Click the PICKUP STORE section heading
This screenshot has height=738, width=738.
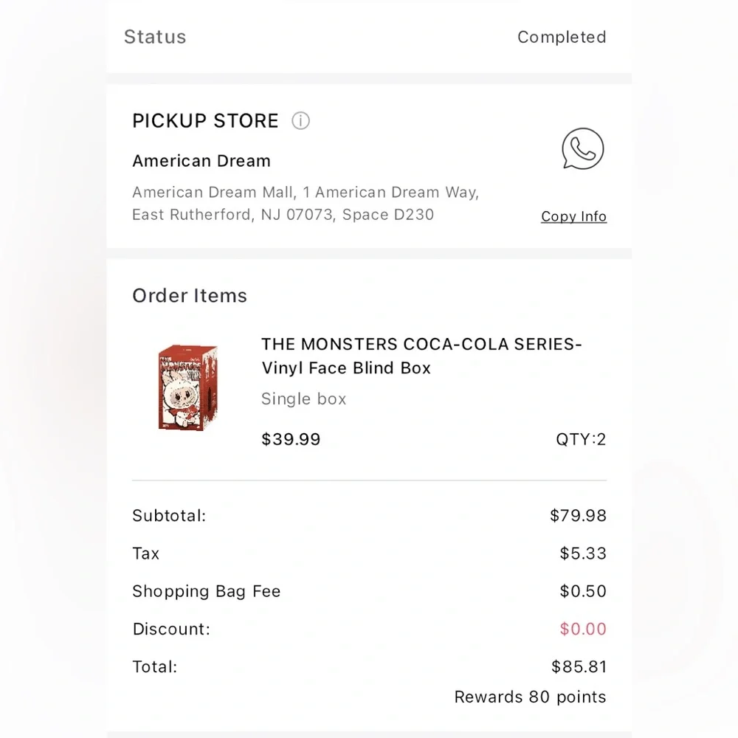click(205, 121)
